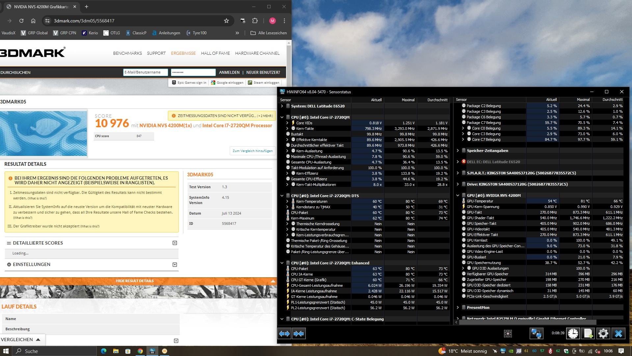Select HWiNFO icon in taskbar
This screenshot has height=356, width=632.
tap(152, 351)
